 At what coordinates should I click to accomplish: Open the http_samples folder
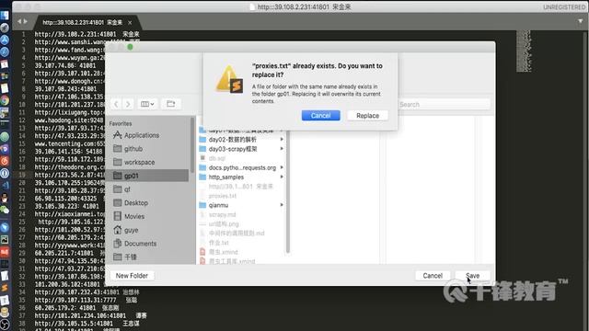(x=225, y=177)
